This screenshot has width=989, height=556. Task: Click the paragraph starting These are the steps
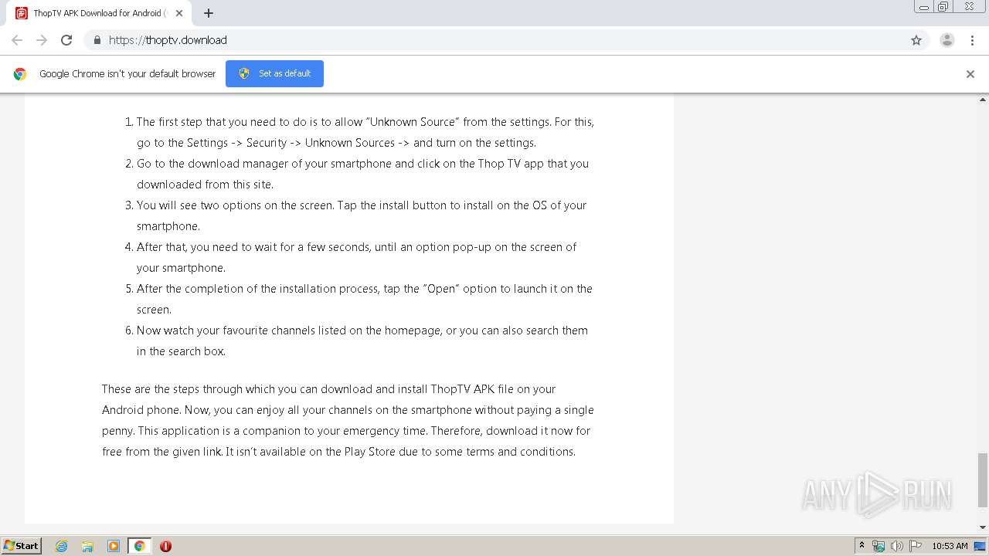[348, 420]
